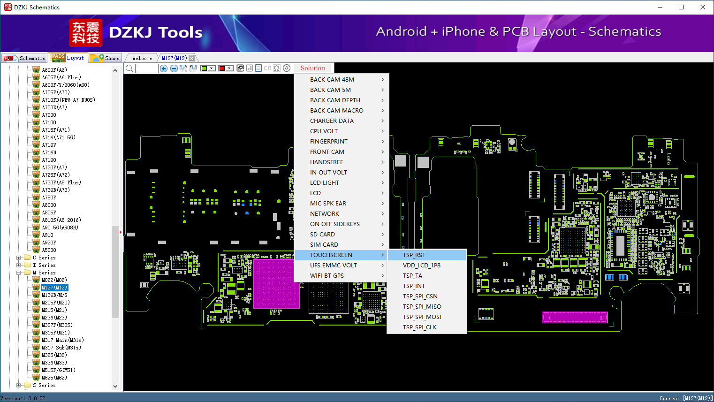Select M136B/M/S in the tree
The width and height of the screenshot is (714, 402).
tap(54, 295)
